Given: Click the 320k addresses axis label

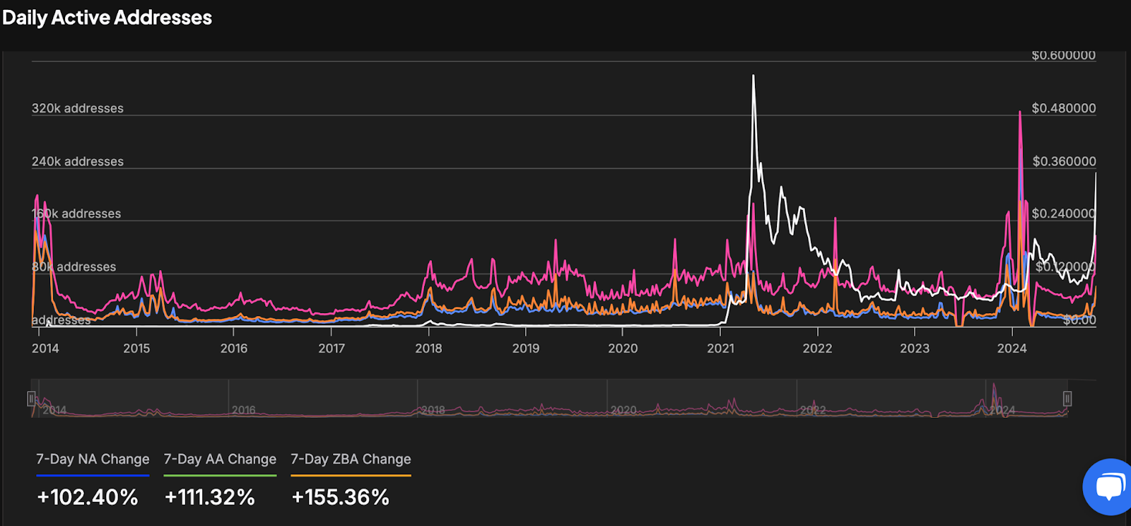Looking at the screenshot, I should coord(78,108).
